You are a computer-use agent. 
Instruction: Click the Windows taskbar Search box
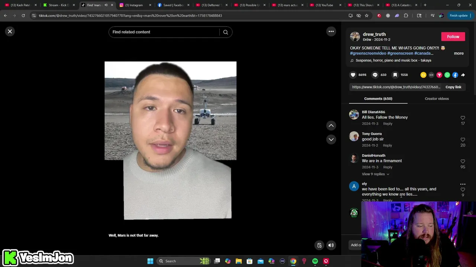(x=184, y=261)
